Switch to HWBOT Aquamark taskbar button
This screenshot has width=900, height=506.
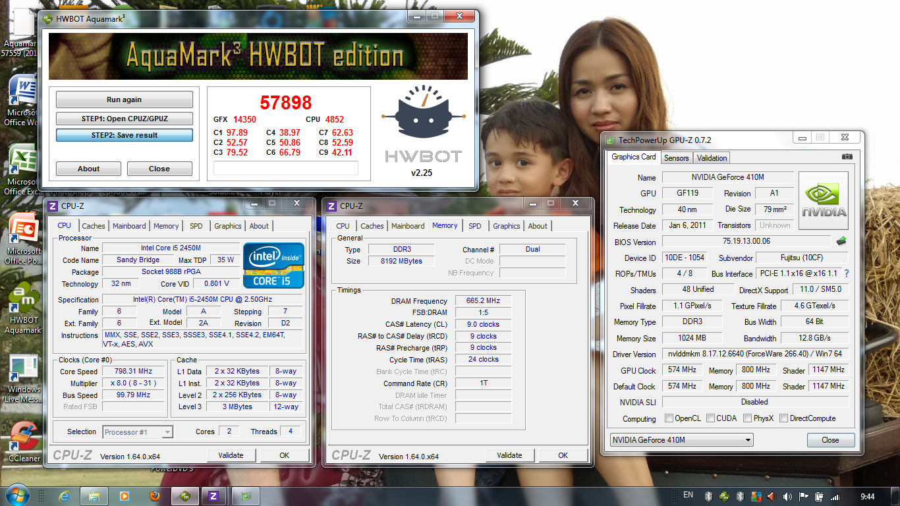click(x=185, y=495)
